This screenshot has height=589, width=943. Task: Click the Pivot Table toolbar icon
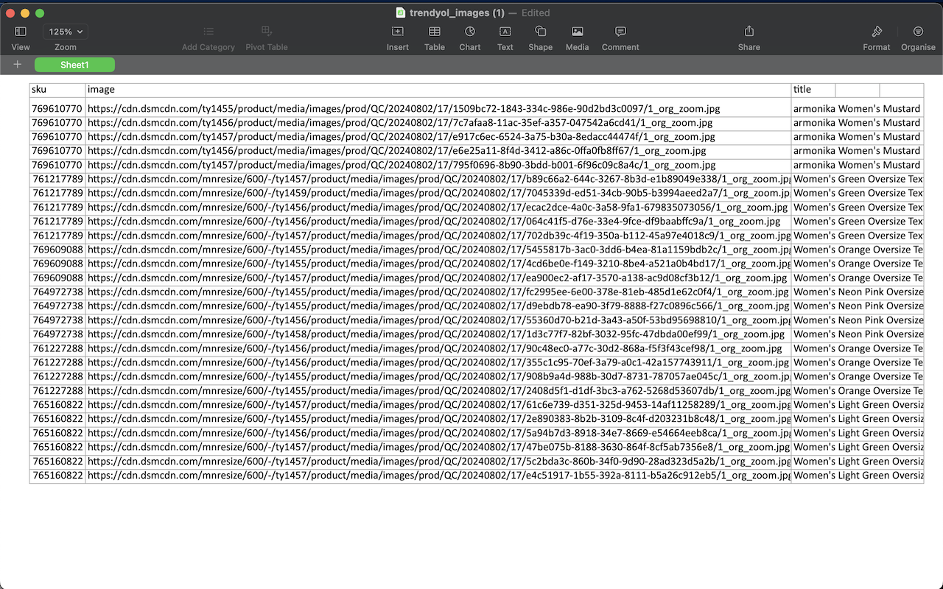266,32
